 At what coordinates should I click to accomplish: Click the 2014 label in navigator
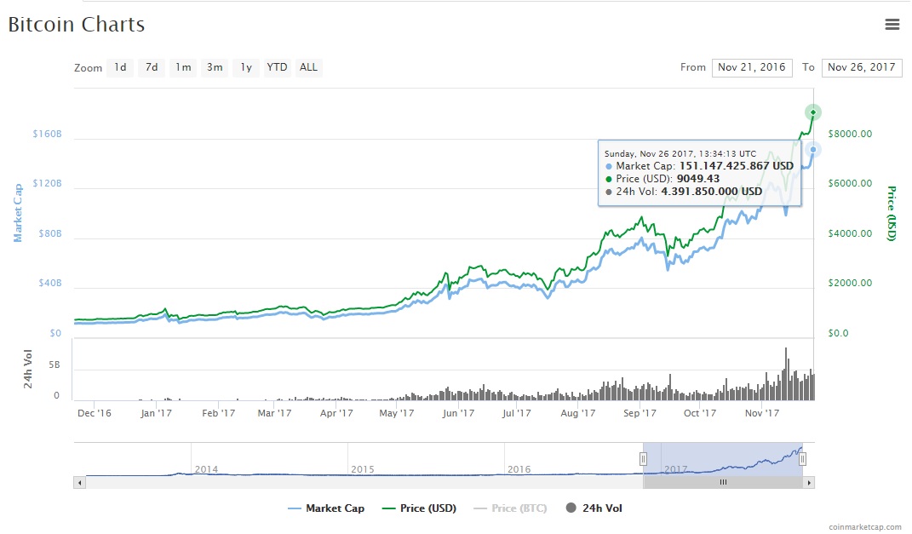[x=206, y=469]
